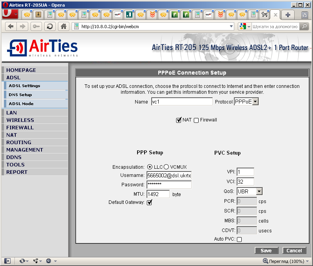Expand the address bar history dropdown arrow
Image resolution: width=313 pixels, height=266 pixels.
[231, 26]
